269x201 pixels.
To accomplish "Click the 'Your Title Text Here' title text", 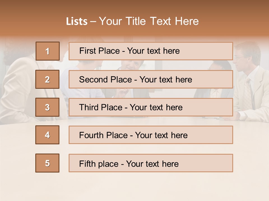I will (149, 21).
